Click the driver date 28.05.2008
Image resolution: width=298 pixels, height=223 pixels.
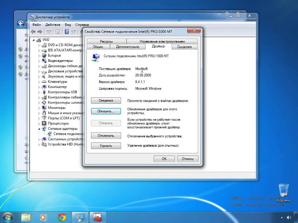(x=143, y=75)
